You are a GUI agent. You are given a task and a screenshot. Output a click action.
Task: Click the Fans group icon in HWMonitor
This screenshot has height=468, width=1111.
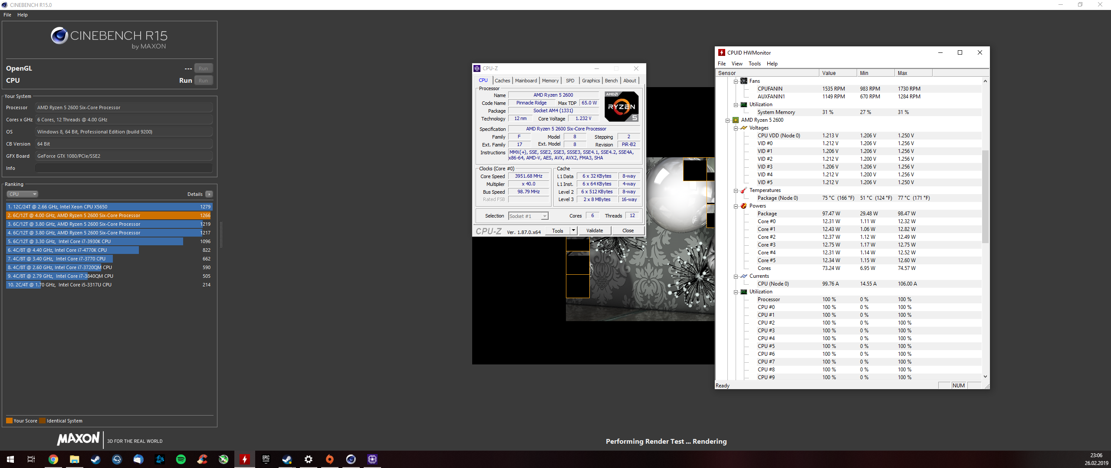[x=744, y=81]
